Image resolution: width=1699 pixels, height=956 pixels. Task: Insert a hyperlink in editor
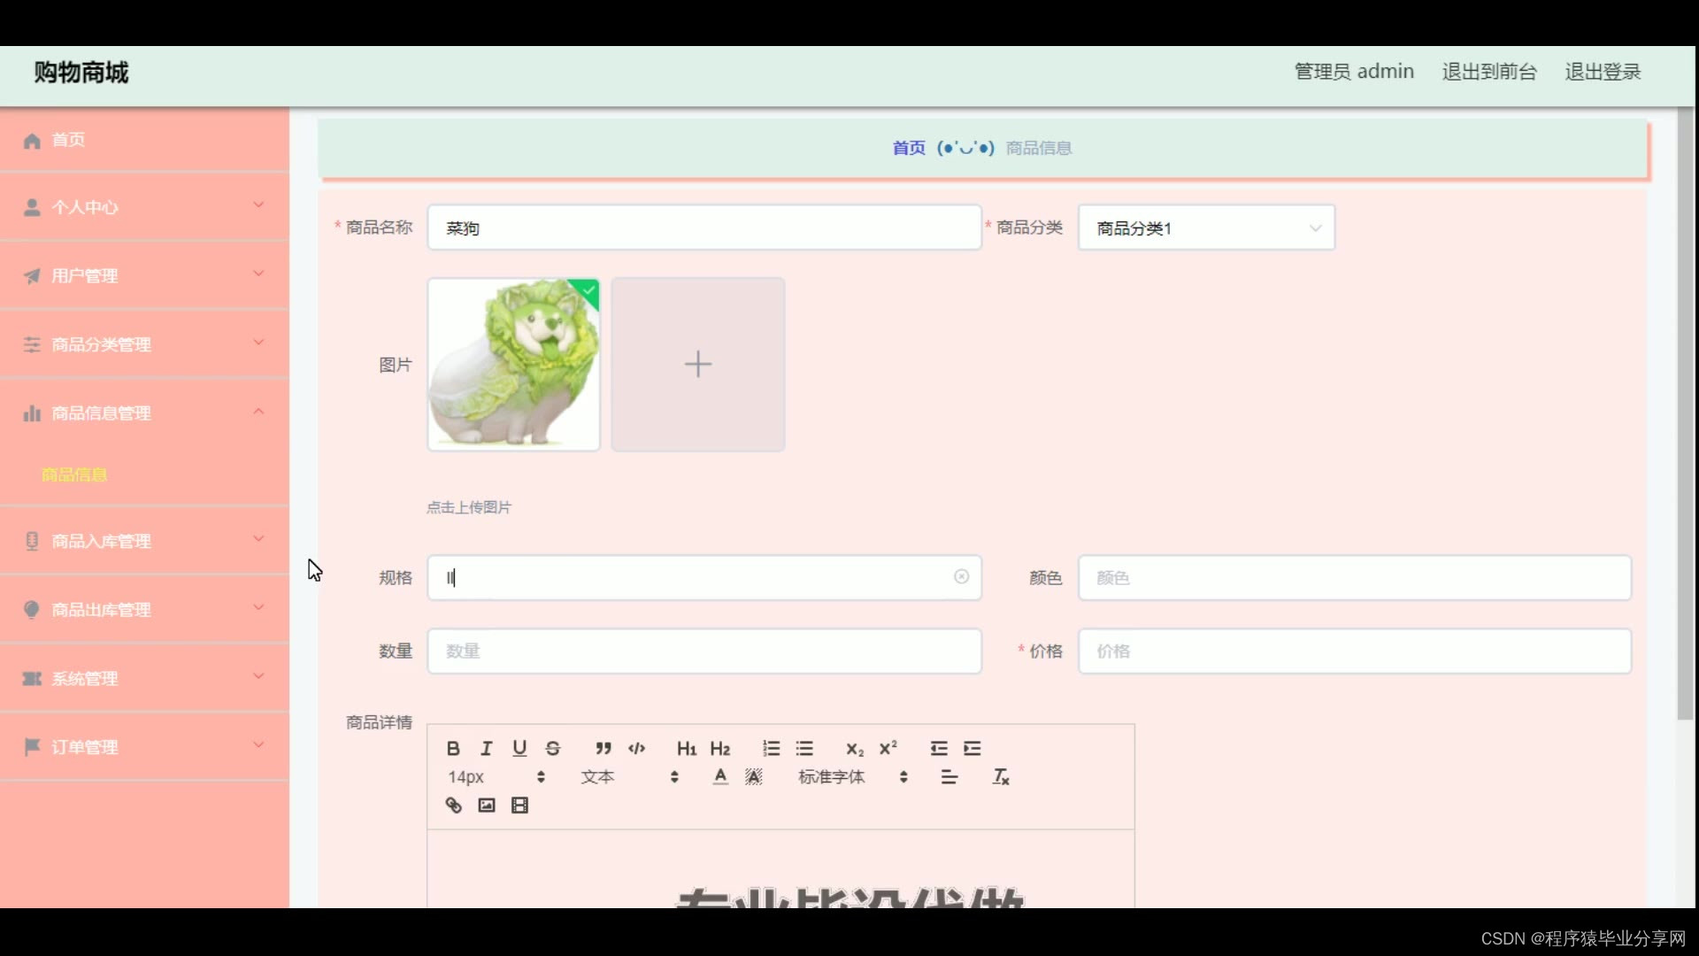click(x=453, y=806)
